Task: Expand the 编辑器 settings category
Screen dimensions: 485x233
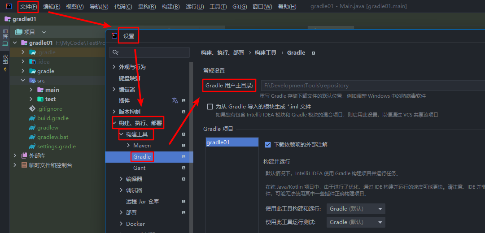Action: pos(114,89)
